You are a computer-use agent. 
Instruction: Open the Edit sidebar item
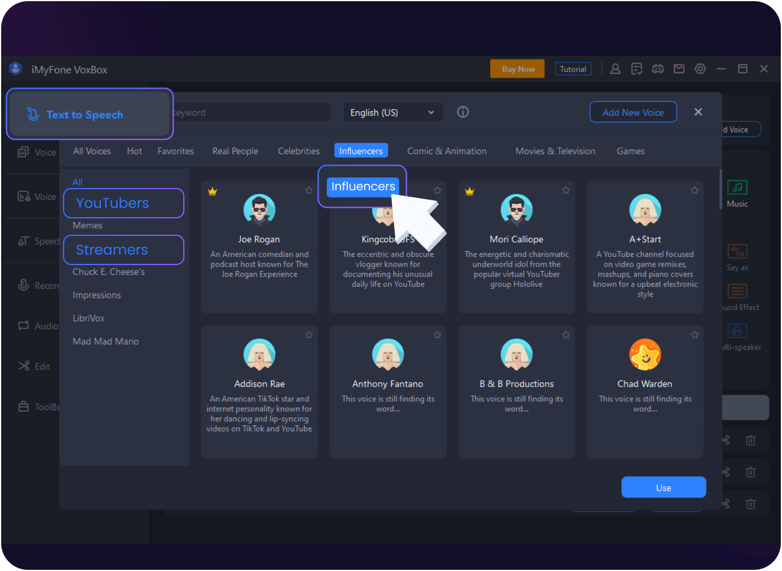pos(35,366)
